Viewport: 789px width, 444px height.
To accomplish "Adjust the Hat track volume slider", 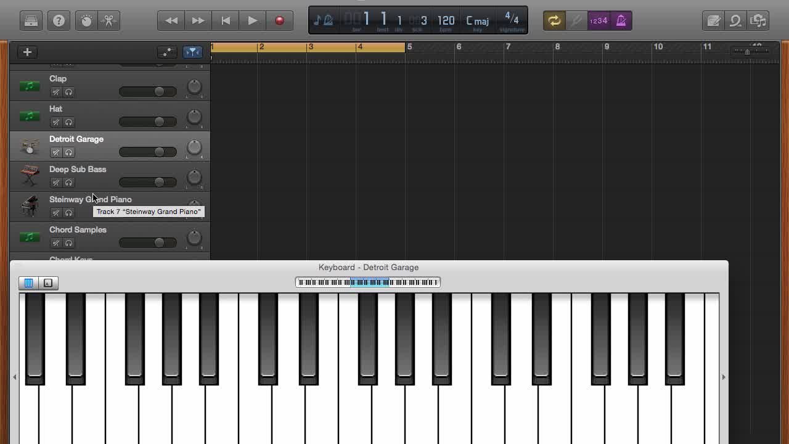I will tap(160, 121).
